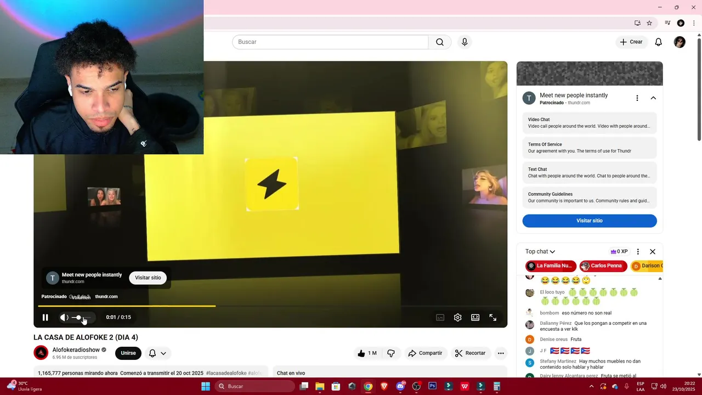Close the live chat panel
The height and width of the screenshot is (395, 702).
pos(653,252)
